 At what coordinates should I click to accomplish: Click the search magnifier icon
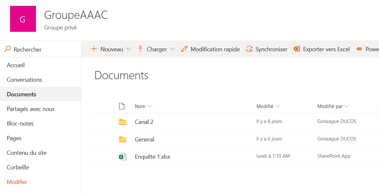7,49
